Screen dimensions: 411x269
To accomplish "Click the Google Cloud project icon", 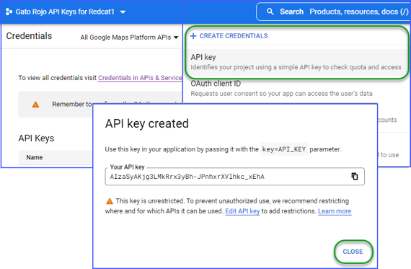I will coord(9,12).
